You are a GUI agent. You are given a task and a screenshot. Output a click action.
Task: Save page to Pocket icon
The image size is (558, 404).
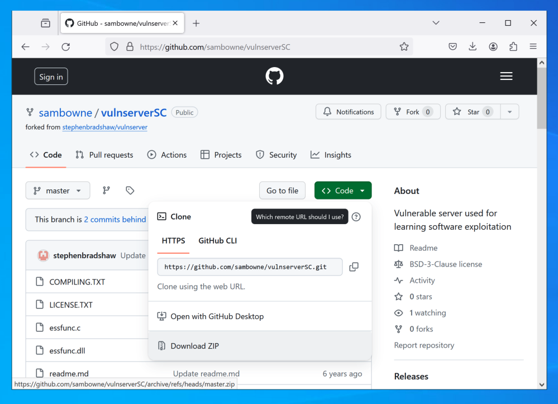point(452,46)
